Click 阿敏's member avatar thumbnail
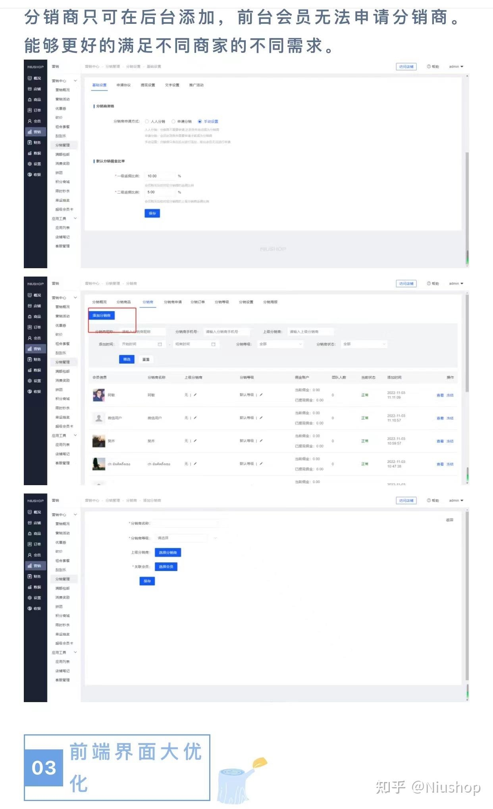Image resolution: width=493 pixels, height=809 pixels. tap(99, 395)
